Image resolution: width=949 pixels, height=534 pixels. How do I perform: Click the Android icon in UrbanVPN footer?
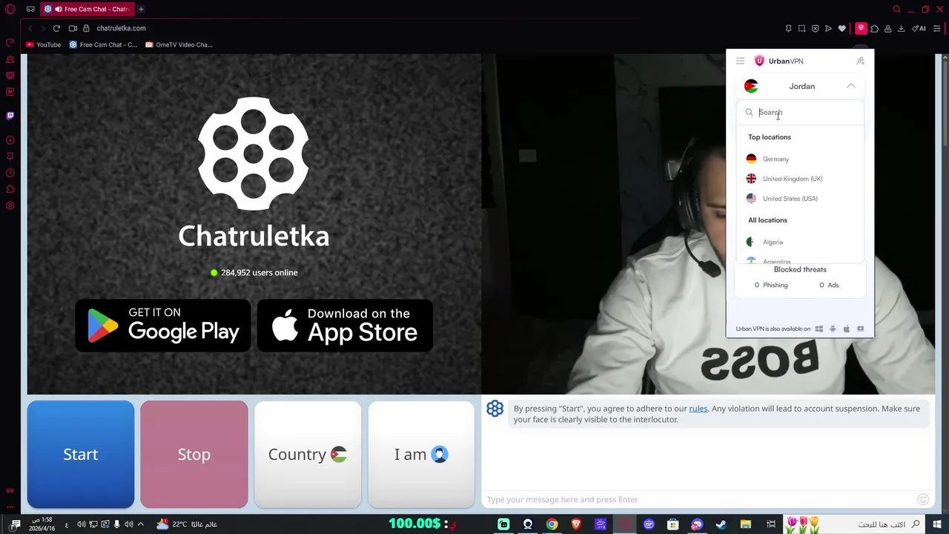(x=833, y=329)
